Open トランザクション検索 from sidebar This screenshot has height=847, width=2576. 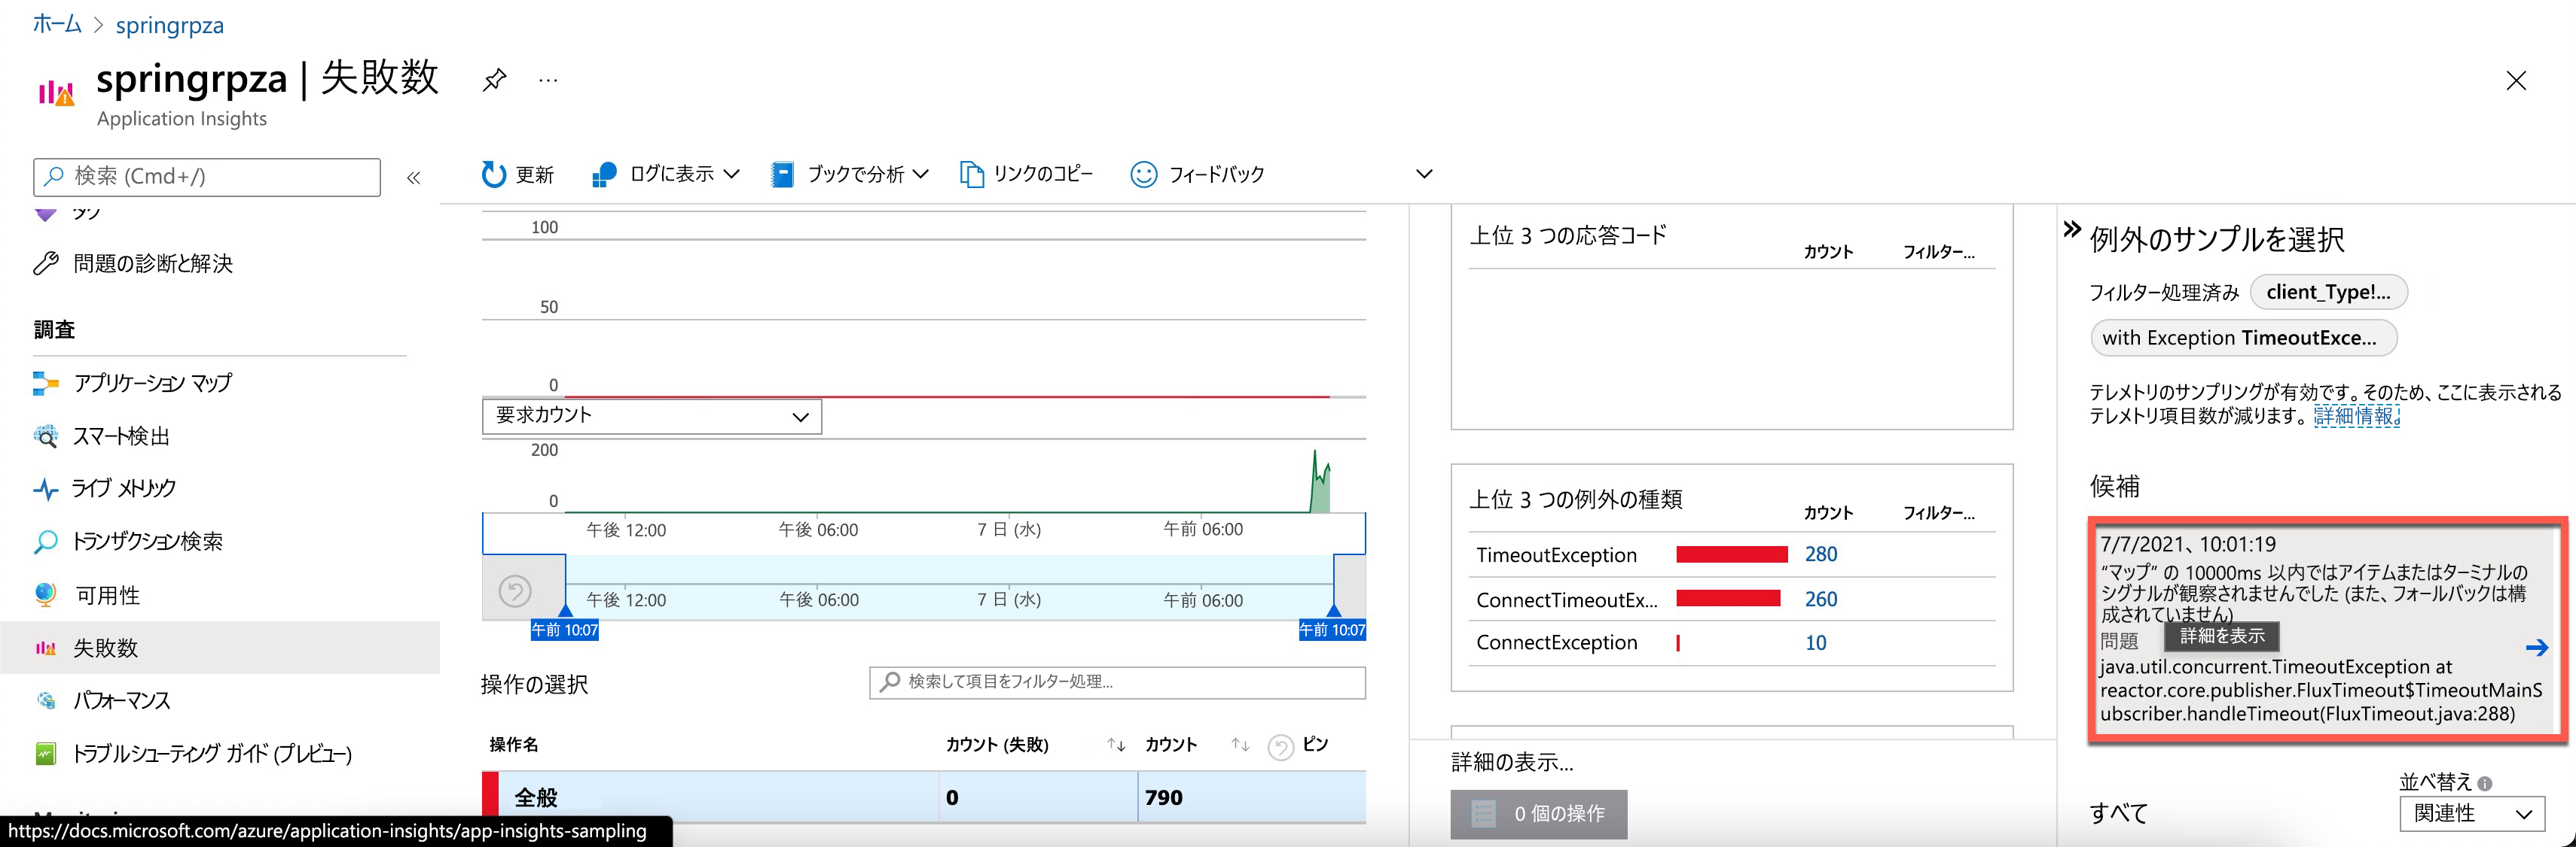pos(147,542)
